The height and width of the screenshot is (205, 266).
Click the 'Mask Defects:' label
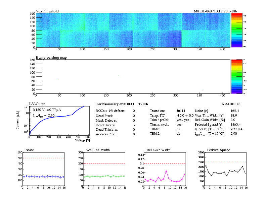pos(106,121)
